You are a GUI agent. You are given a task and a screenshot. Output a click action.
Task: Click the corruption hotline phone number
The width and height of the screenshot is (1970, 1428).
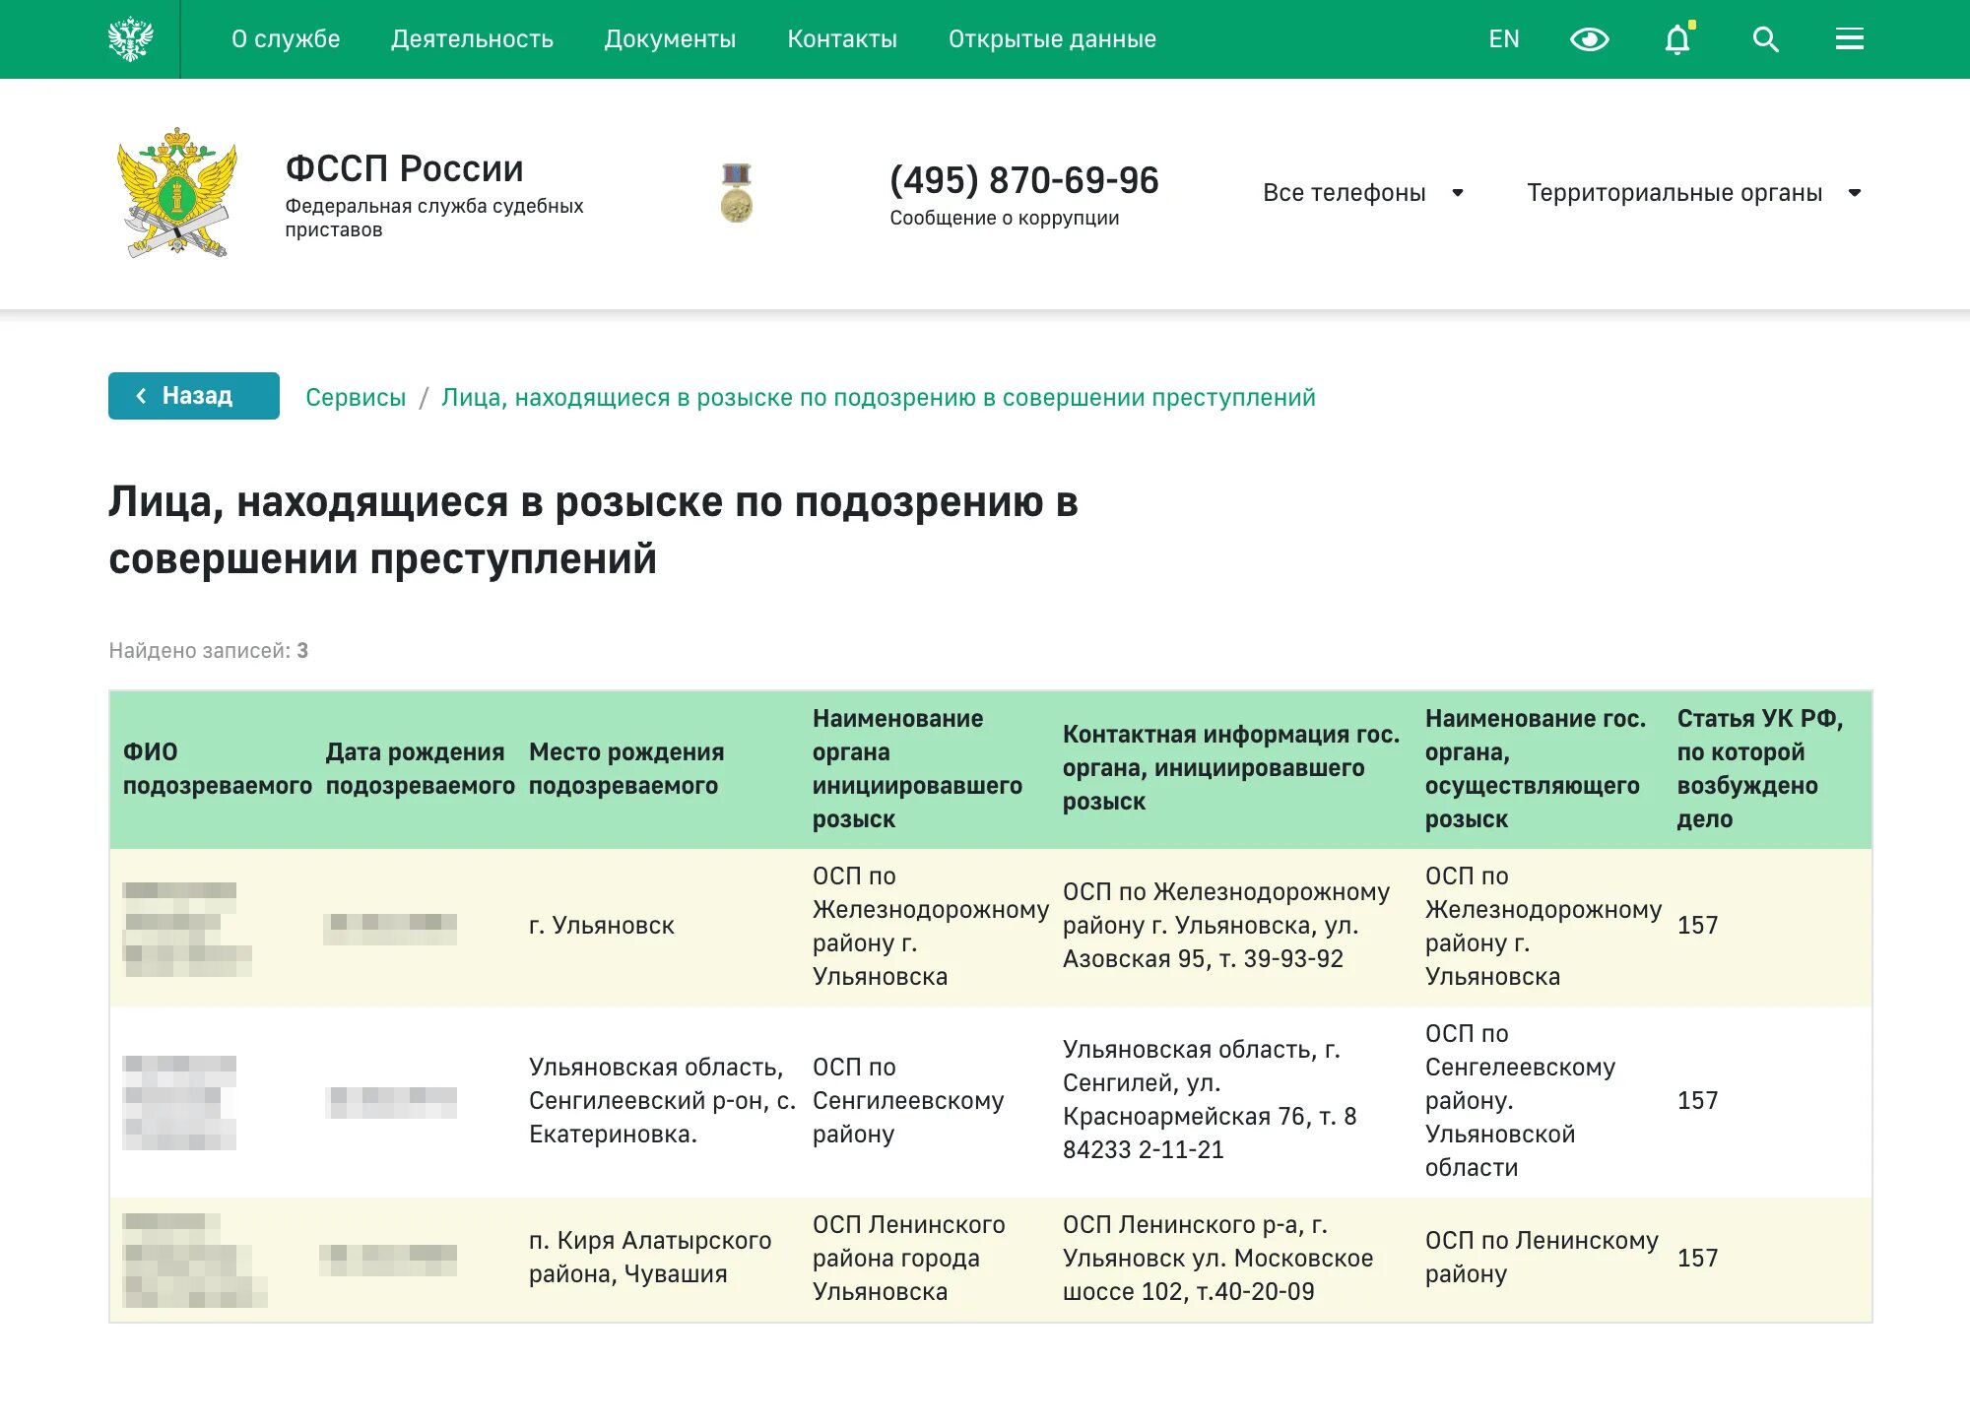click(1023, 181)
